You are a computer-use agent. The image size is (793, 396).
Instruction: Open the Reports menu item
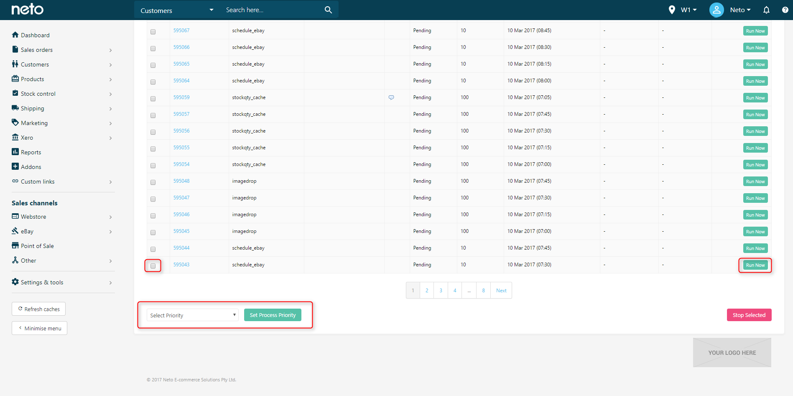point(31,152)
